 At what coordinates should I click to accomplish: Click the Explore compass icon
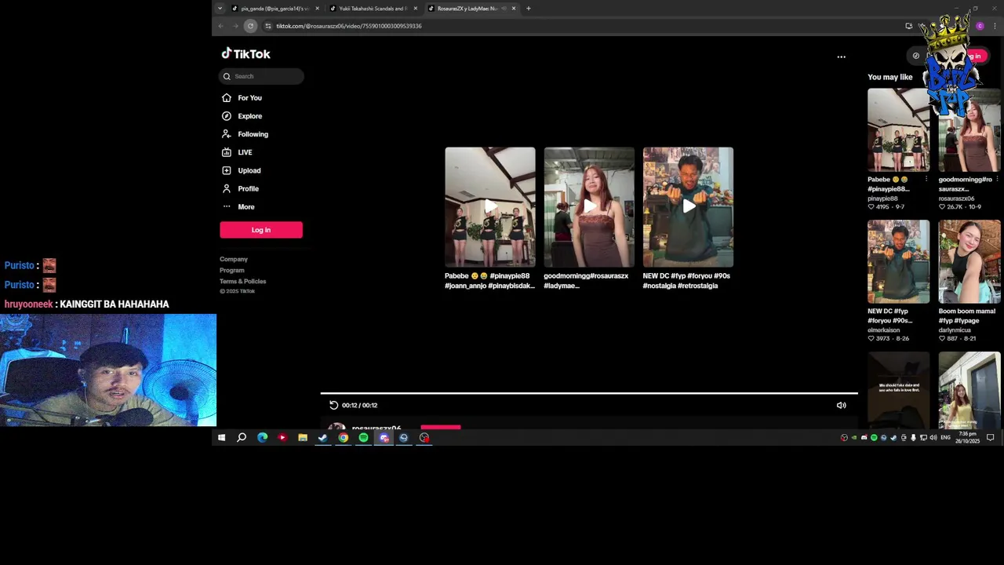pyautogui.click(x=227, y=116)
